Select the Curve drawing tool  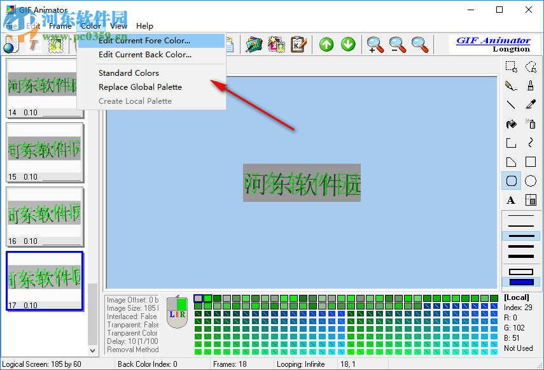coord(530,143)
